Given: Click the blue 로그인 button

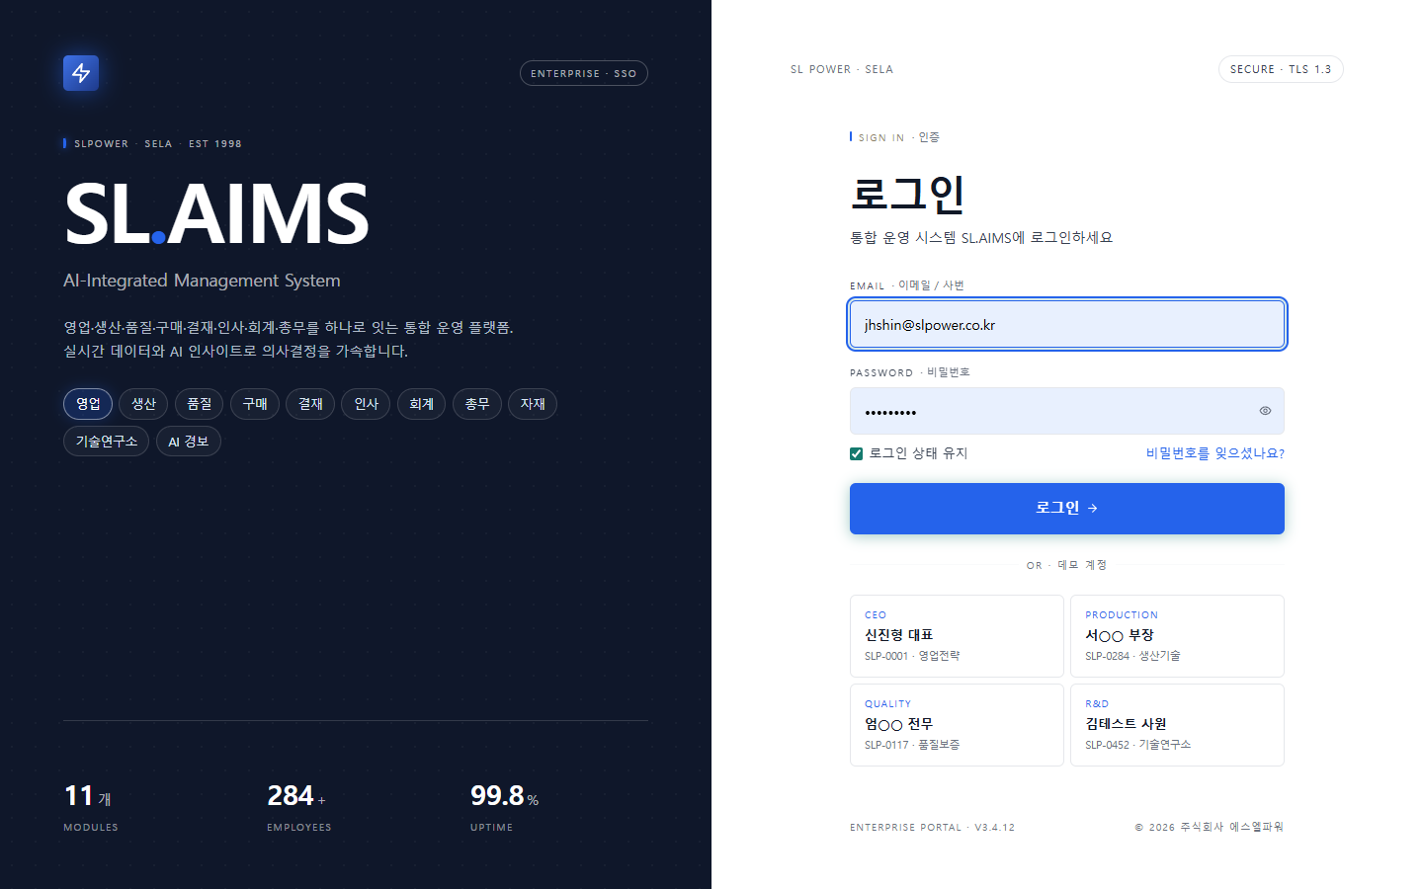Looking at the screenshot, I should pyautogui.click(x=1067, y=509).
